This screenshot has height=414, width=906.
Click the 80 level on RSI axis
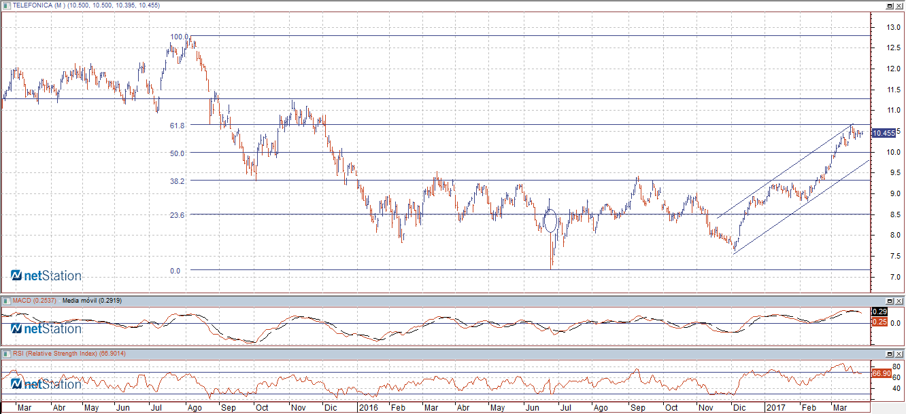click(x=896, y=366)
